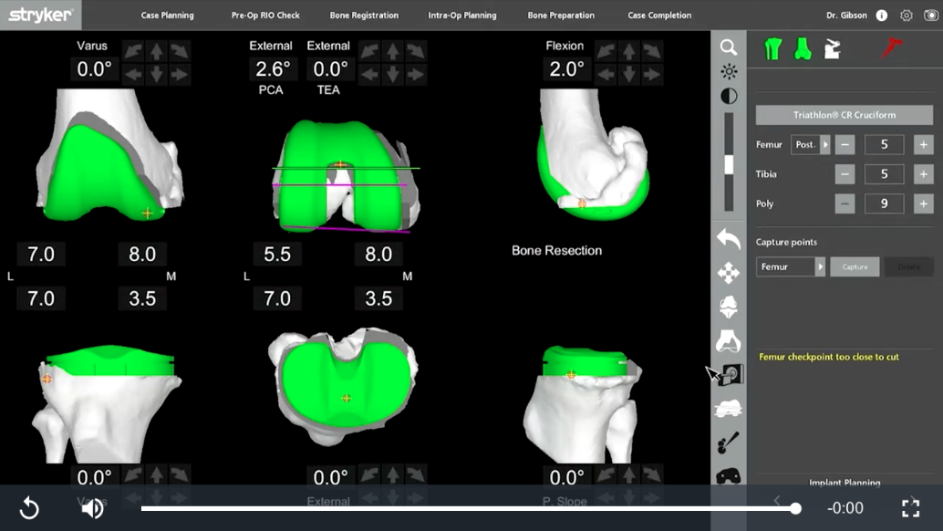Viewport: 943px width, 531px height.
Task: Click the Stryker logo
Action: coord(41,15)
